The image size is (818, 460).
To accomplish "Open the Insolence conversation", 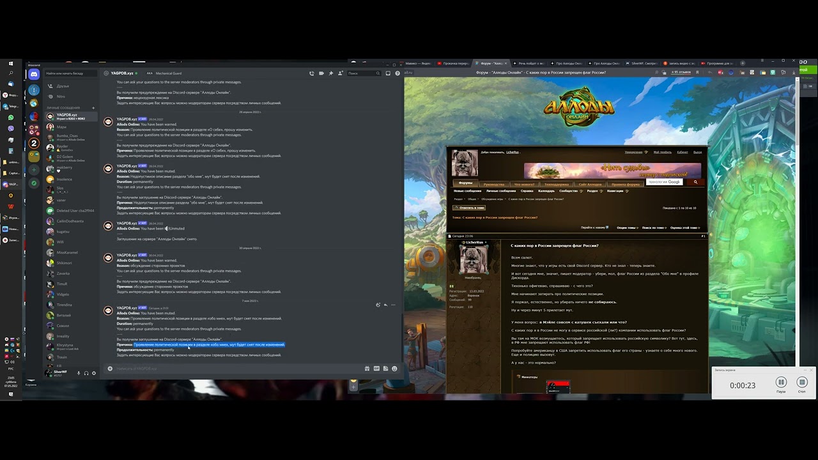I will point(71,179).
